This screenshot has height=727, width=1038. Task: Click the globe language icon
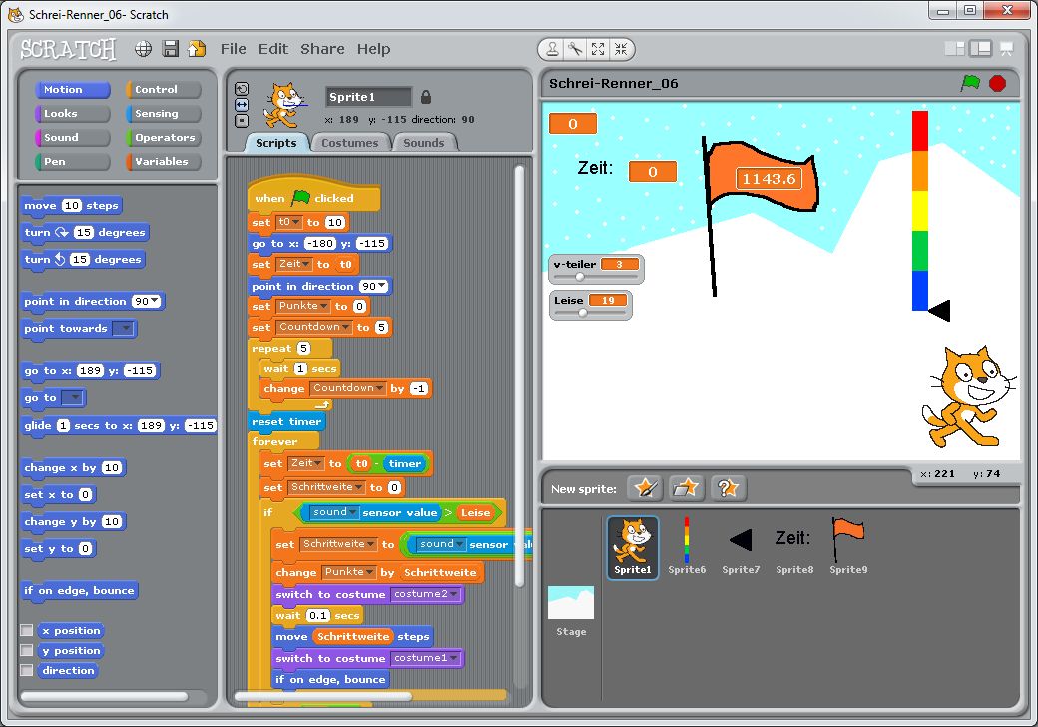tap(144, 49)
